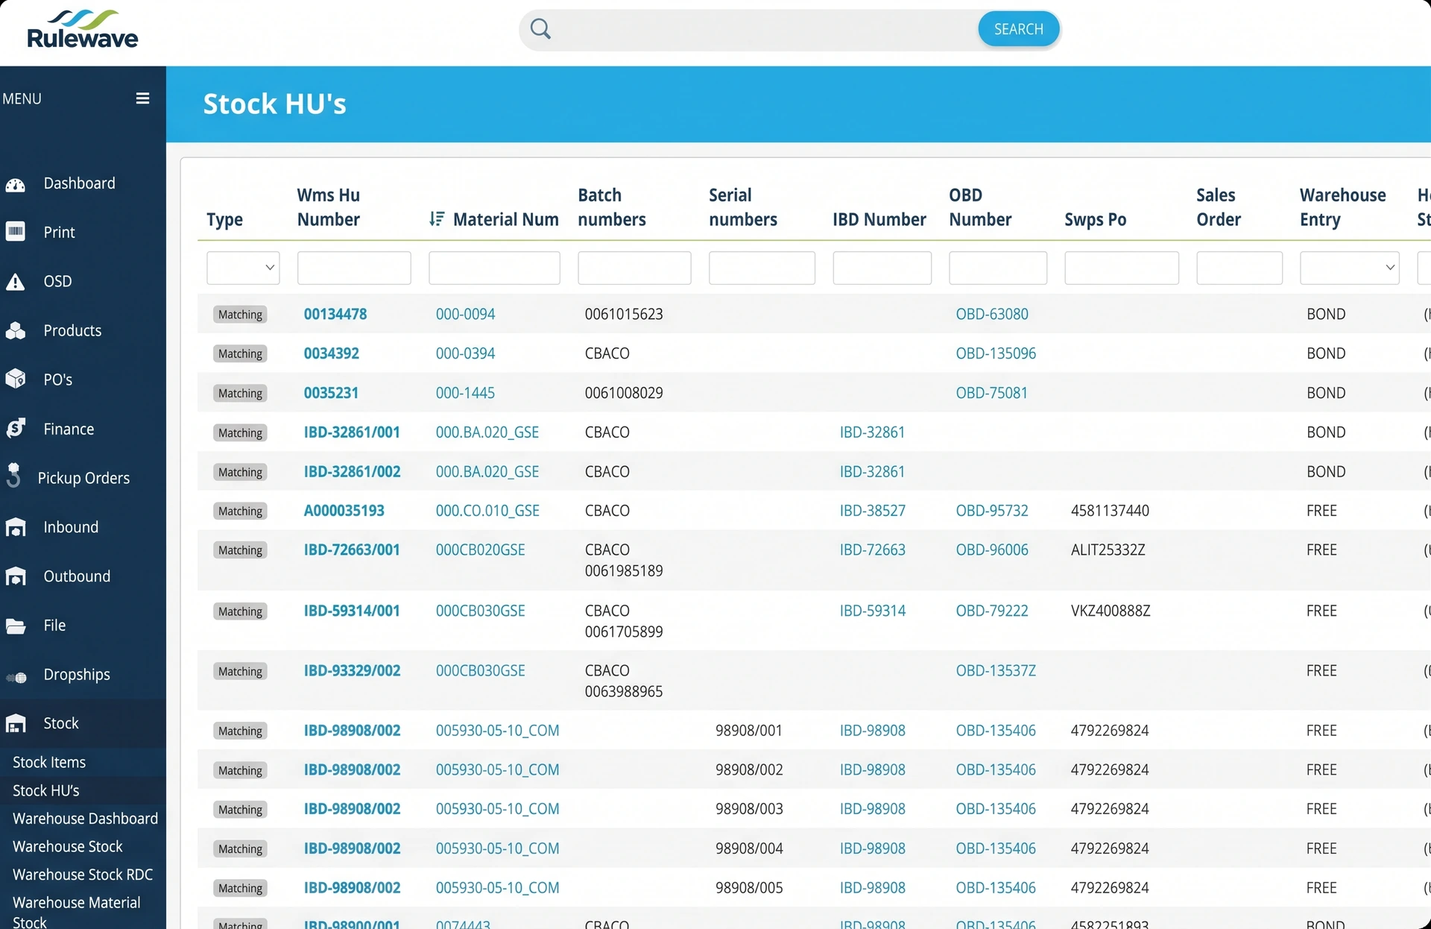Open Warehouse Dashboard menu item

[x=86, y=819]
